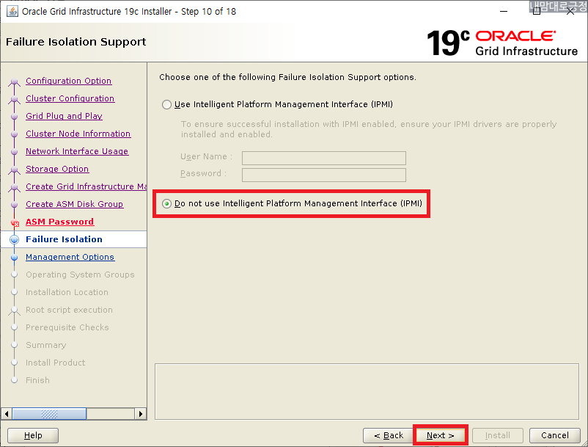
Task: Click the Root script execution step label
Action: tap(69, 310)
